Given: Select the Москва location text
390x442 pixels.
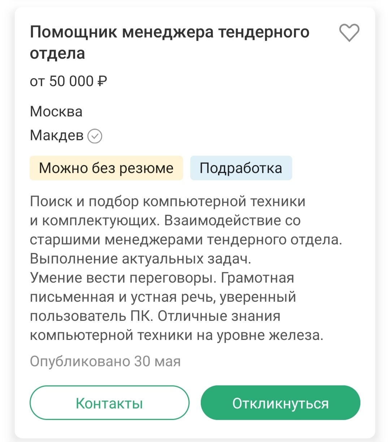Looking at the screenshot, I should pyautogui.click(x=56, y=112).
